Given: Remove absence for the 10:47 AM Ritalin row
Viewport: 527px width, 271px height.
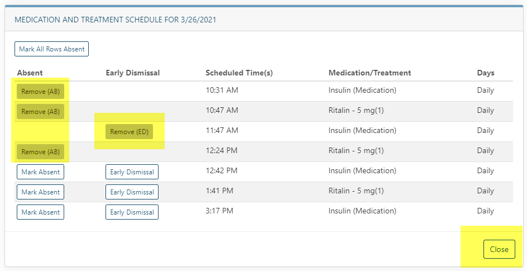Looking at the screenshot, I should point(40,112).
